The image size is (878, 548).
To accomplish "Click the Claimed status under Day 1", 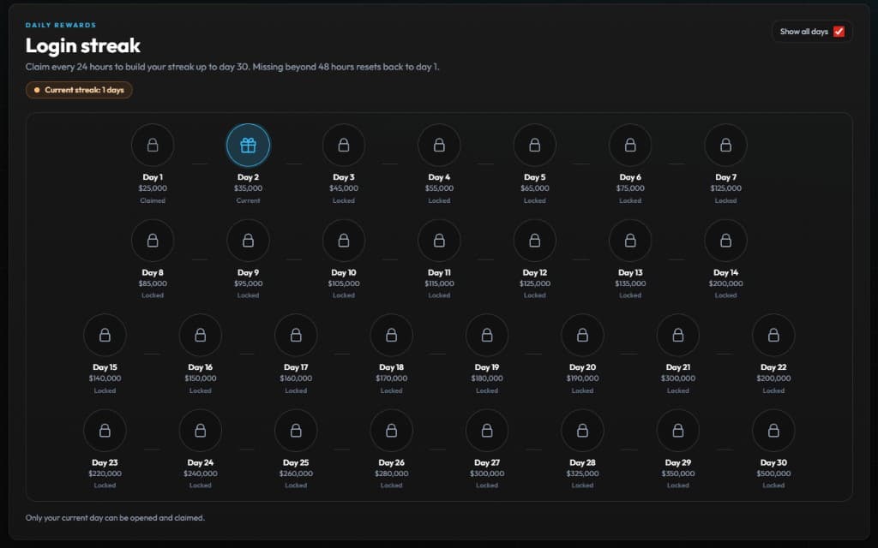I will tap(153, 200).
